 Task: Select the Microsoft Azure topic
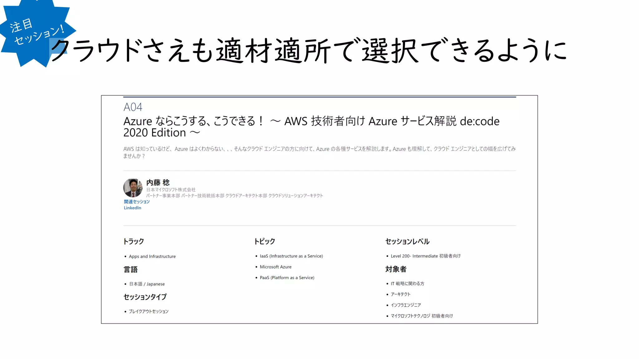pos(276,267)
